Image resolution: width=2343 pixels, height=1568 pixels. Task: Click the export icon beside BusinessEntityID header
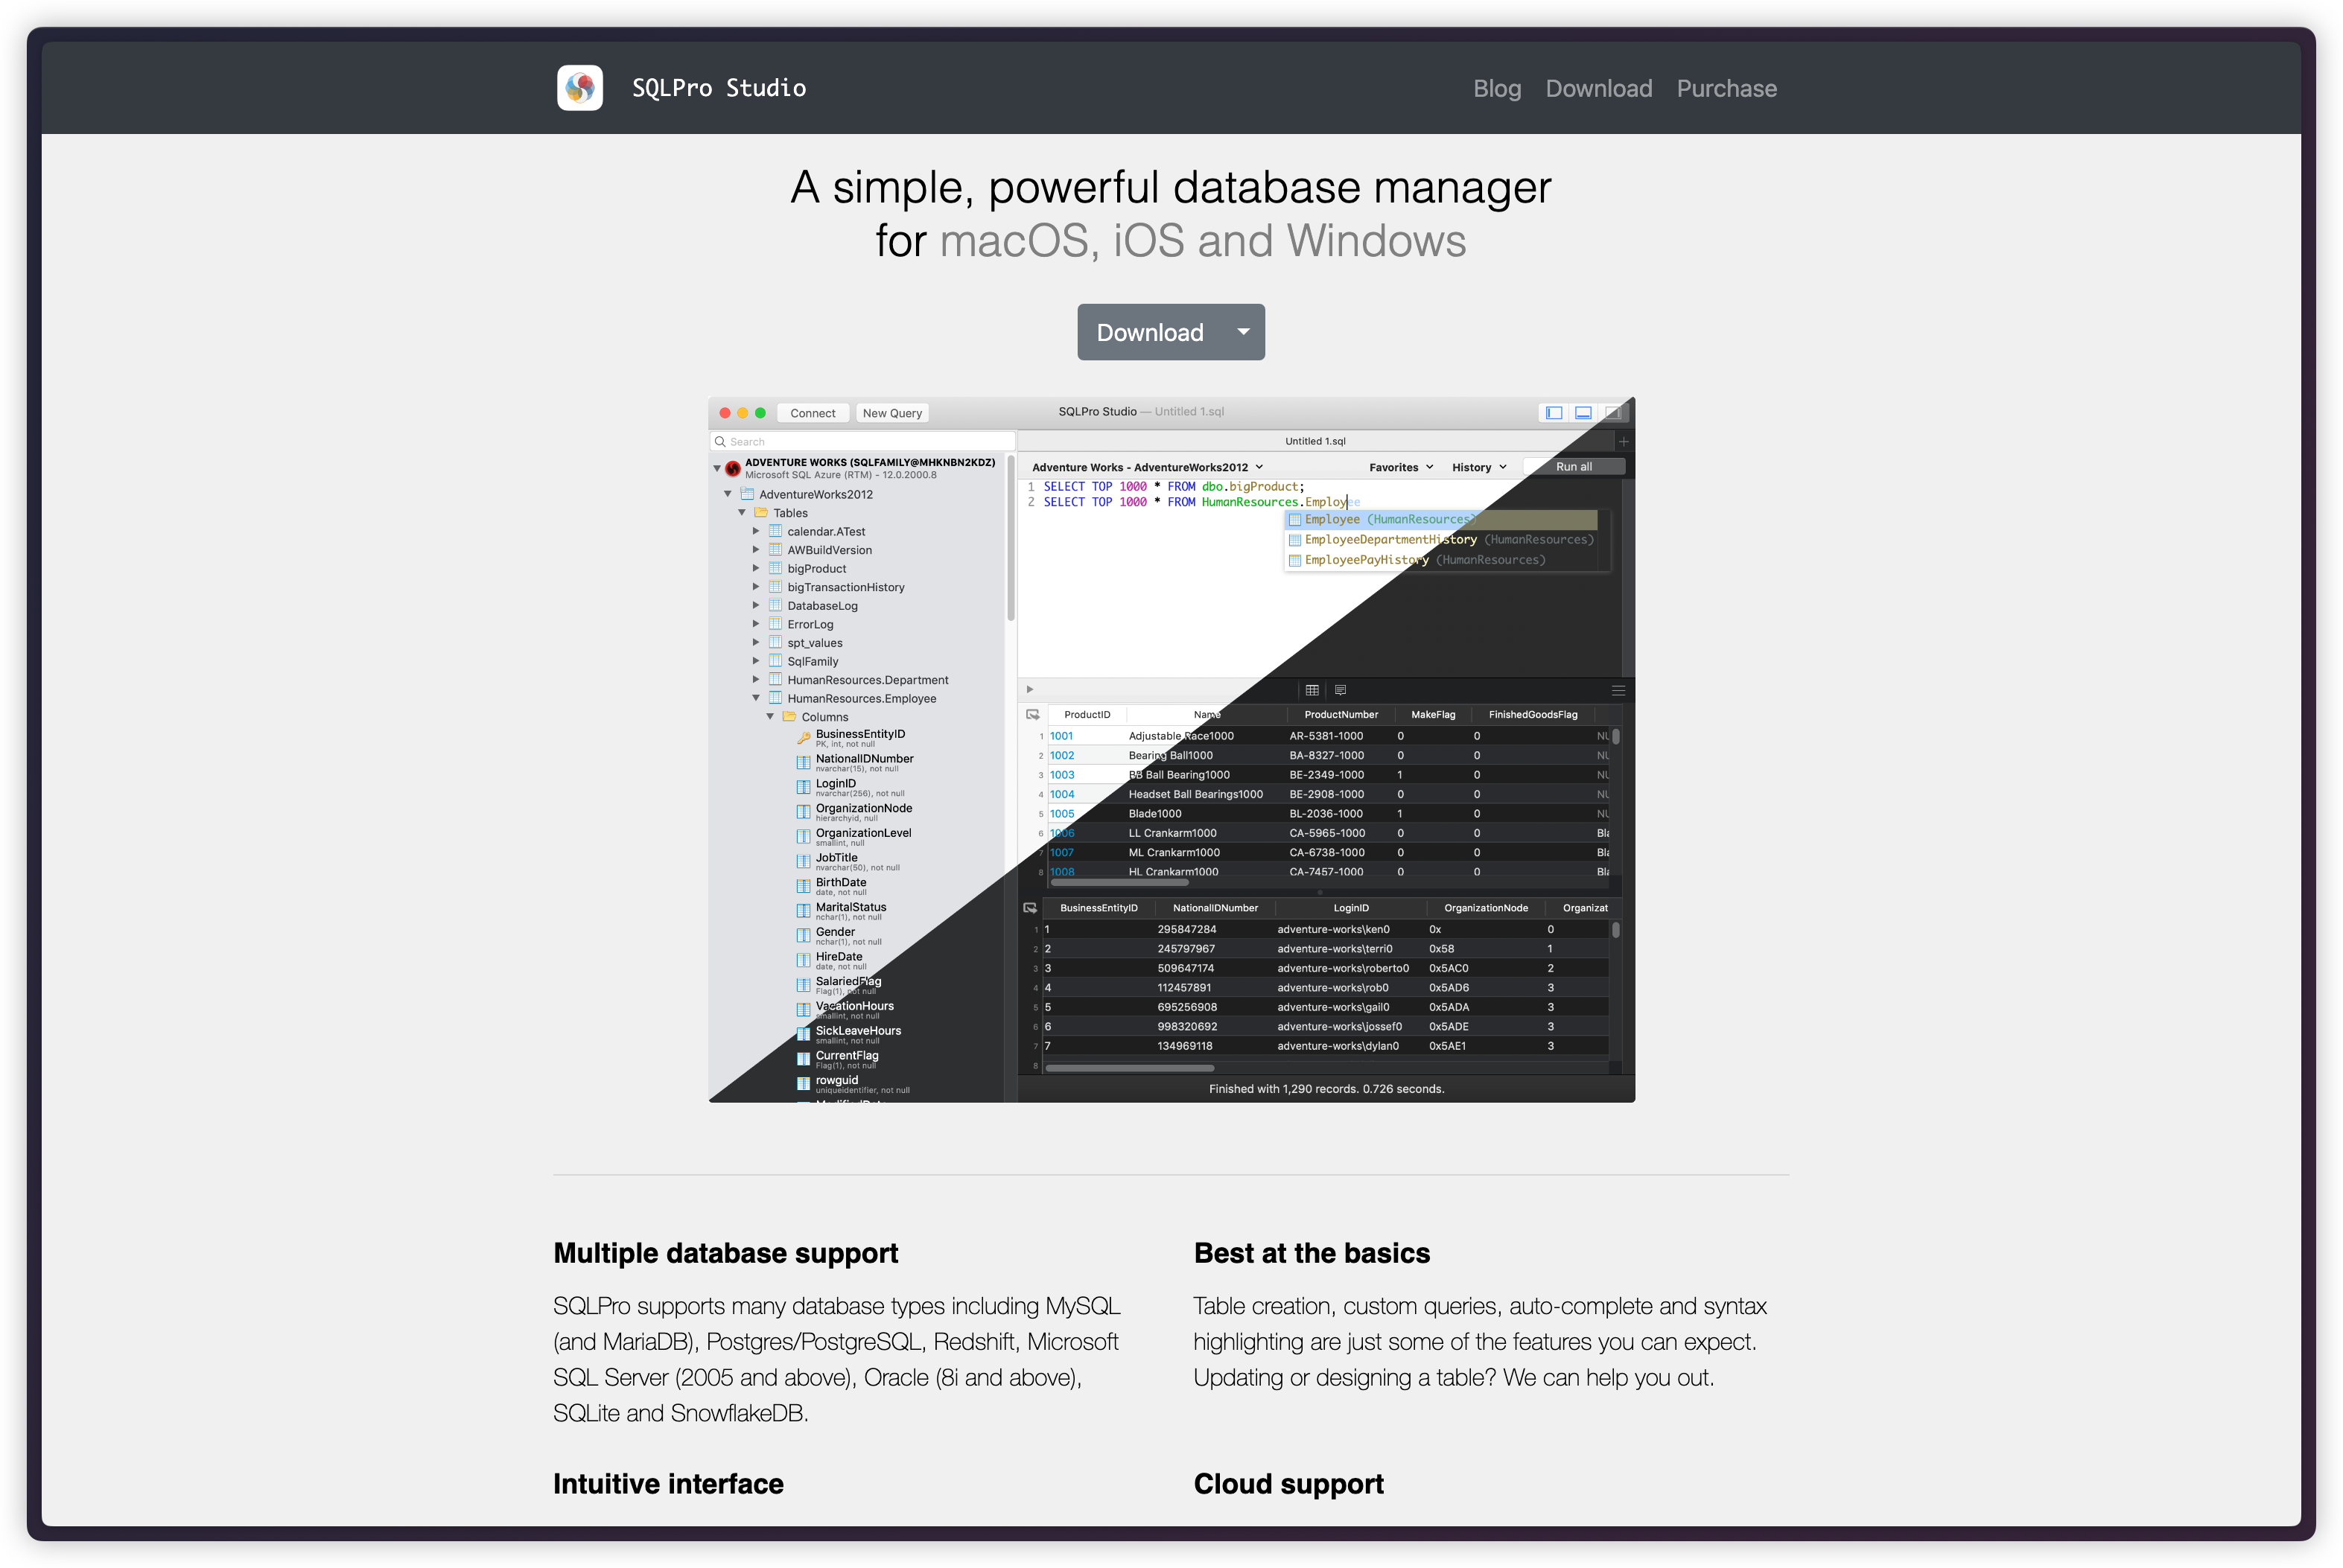click(1030, 908)
